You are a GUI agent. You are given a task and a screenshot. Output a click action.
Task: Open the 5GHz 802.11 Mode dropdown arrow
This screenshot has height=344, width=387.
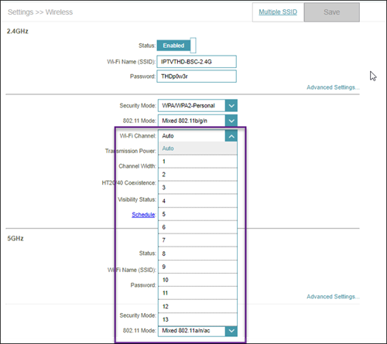click(x=231, y=331)
